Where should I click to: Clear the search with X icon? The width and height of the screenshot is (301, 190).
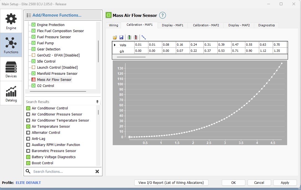pos(97,171)
